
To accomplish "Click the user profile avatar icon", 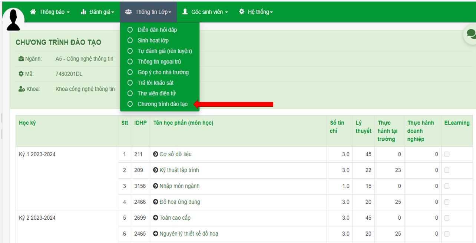I will (13, 20).
